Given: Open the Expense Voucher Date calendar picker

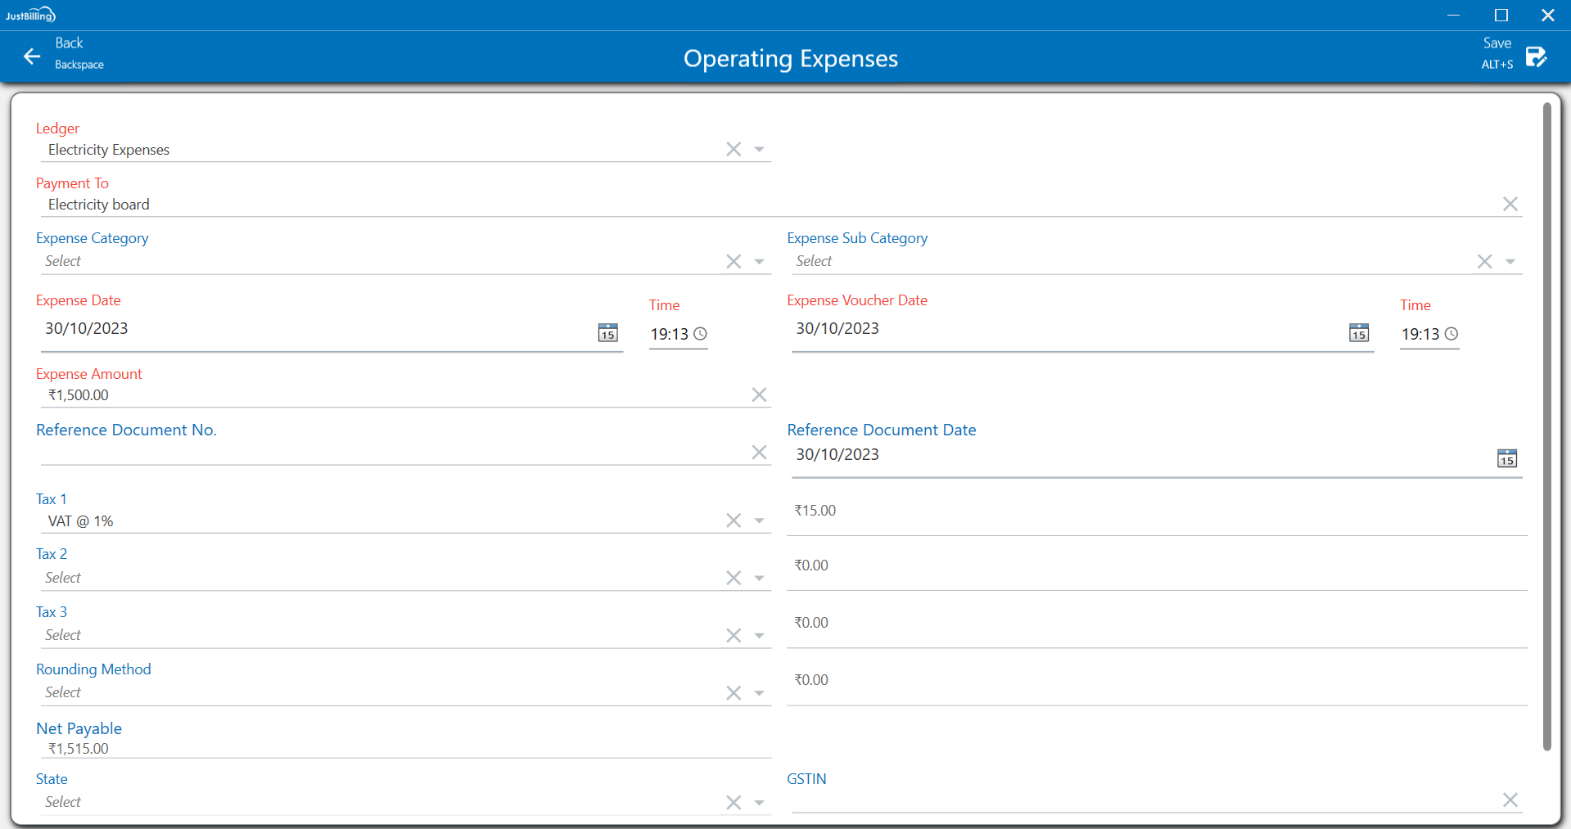Looking at the screenshot, I should [1358, 333].
